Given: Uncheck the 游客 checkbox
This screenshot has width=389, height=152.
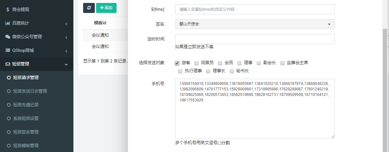Looking at the screenshot, I should tap(177, 63).
